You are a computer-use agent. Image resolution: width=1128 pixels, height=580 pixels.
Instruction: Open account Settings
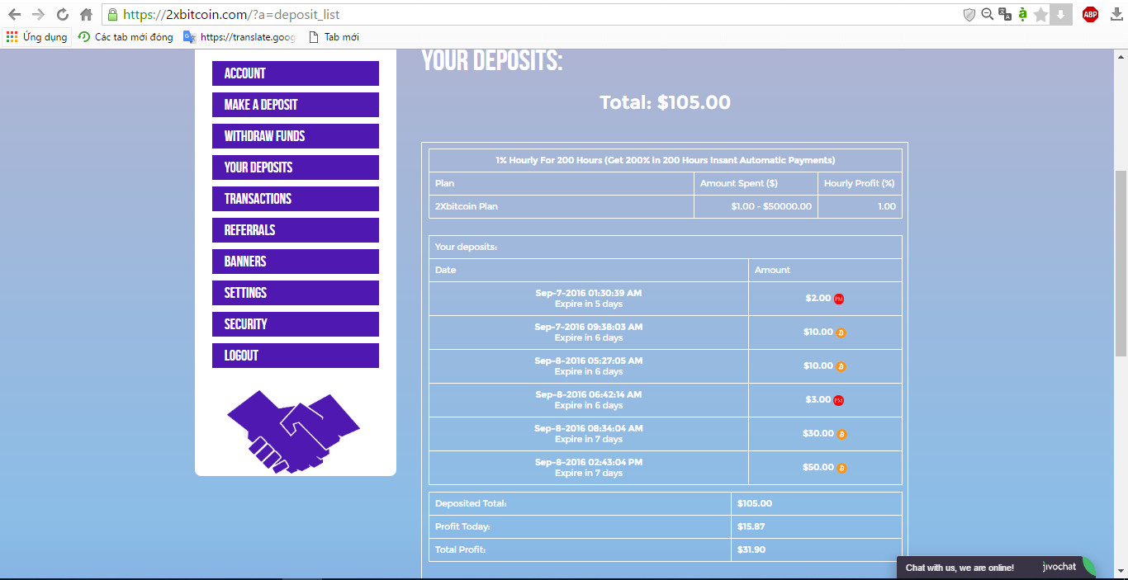tap(296, 293)
